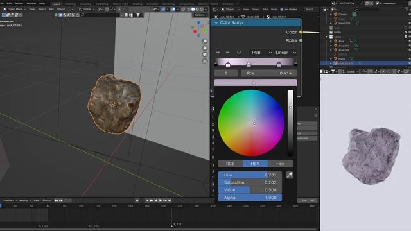
Task: Toggle the collection checkbox above the last one
Action: (x=406, y=32)
